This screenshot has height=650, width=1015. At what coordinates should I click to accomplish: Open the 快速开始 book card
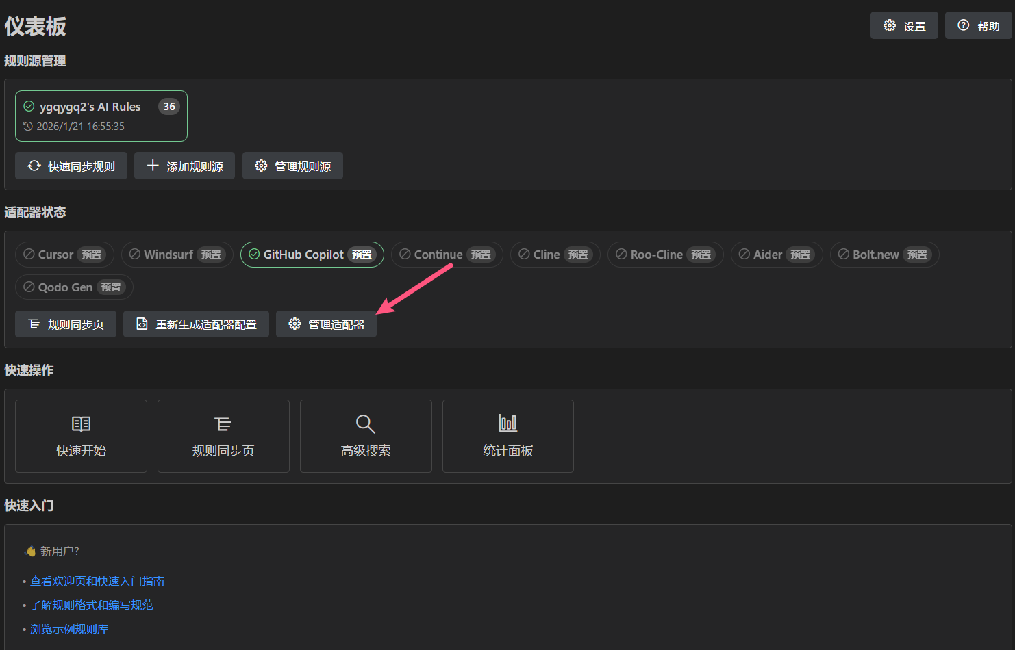pyautogui.click(x=81, y=436)
